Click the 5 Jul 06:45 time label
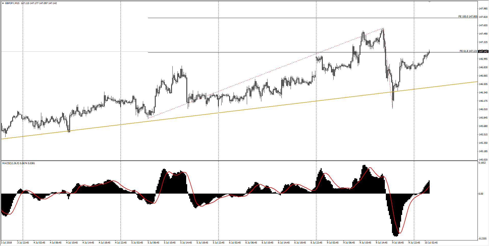The width and height of the screenshot is (489, 246). (x=153, y=242)
